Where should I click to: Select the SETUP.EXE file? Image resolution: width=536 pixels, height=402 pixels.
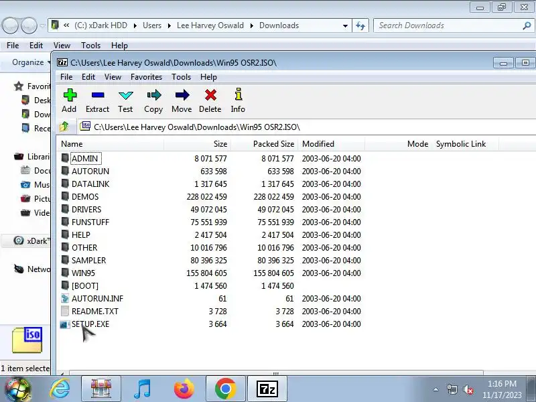[90, 324]
